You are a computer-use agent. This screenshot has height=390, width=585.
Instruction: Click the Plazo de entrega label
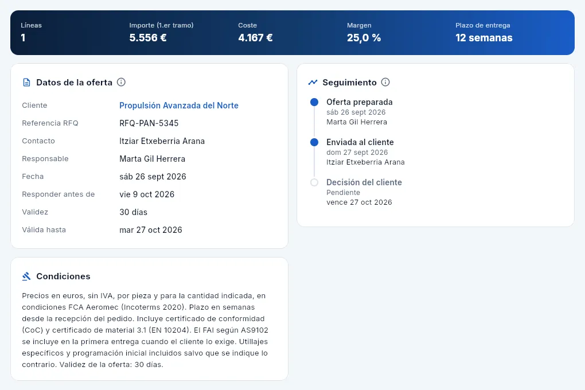483,25
